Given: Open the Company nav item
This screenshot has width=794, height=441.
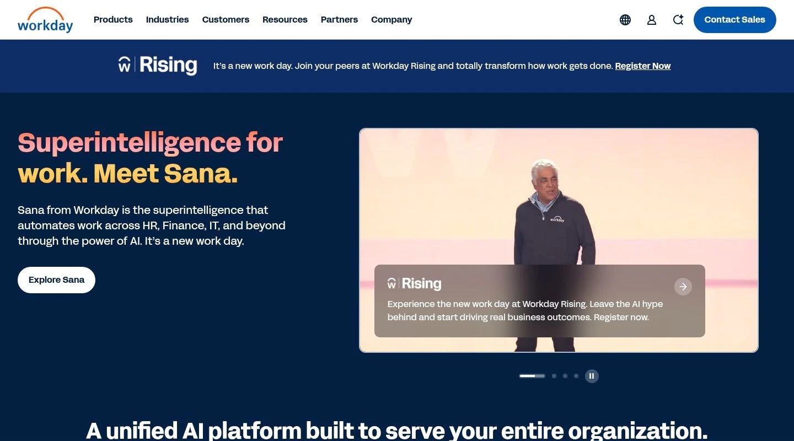Looking at the screenshot, I should [x=391, y=20].
